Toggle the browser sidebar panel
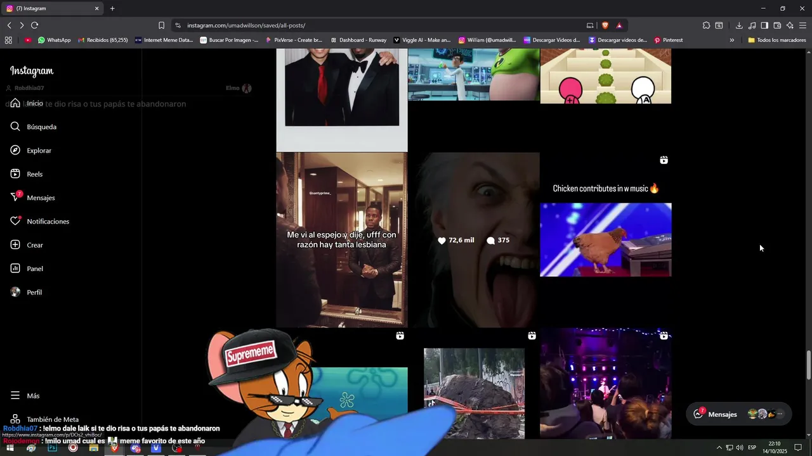Image resolution: width=812 pixels, height=456 pixels. pyautogui.click(x=764, y=25)
